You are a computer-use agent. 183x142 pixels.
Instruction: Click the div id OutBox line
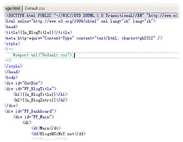coord(23,83)
